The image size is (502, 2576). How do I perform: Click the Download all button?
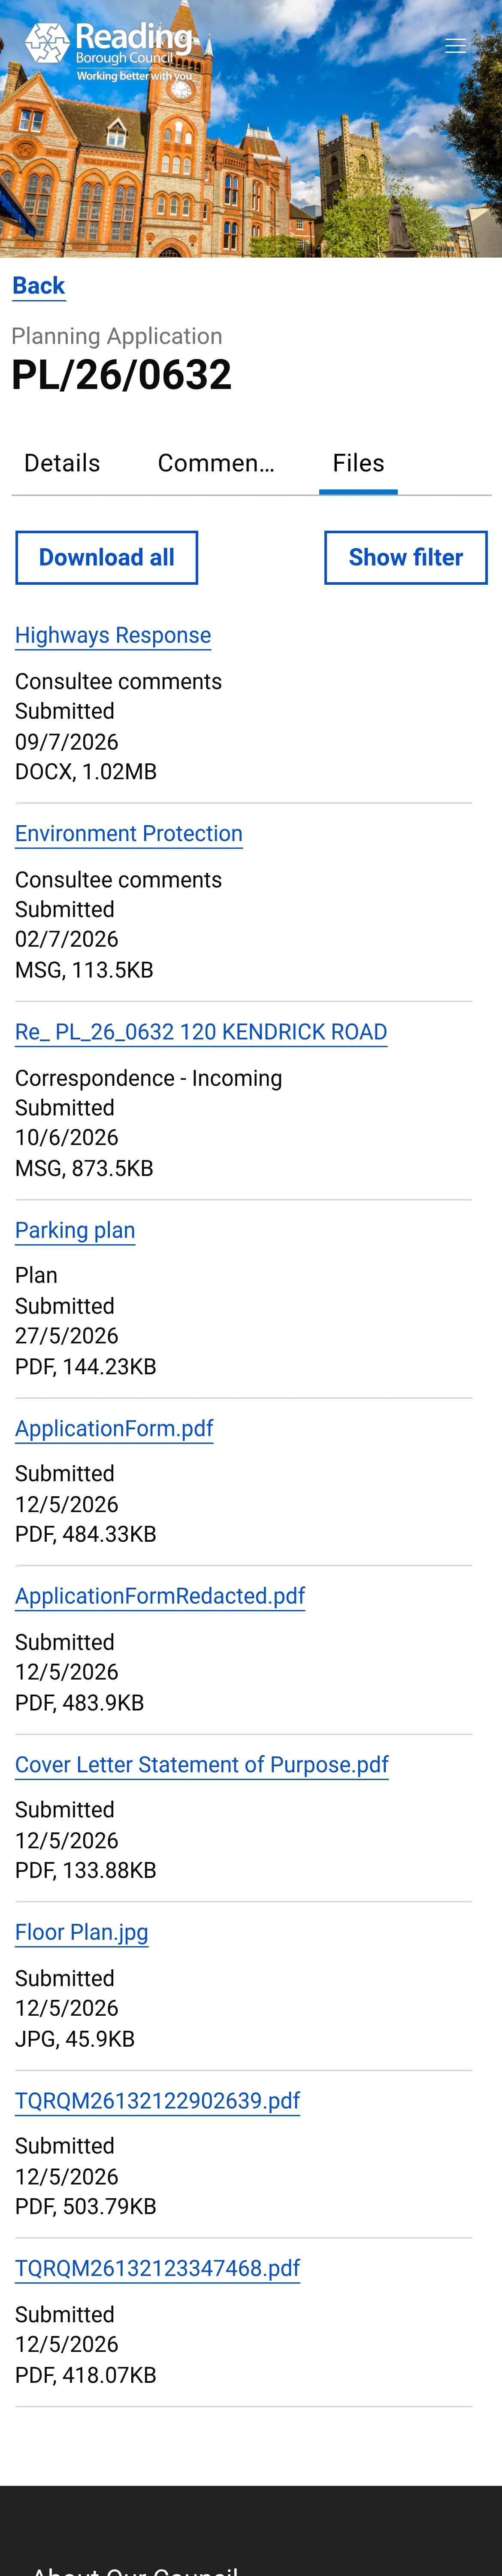coord(107,557)
